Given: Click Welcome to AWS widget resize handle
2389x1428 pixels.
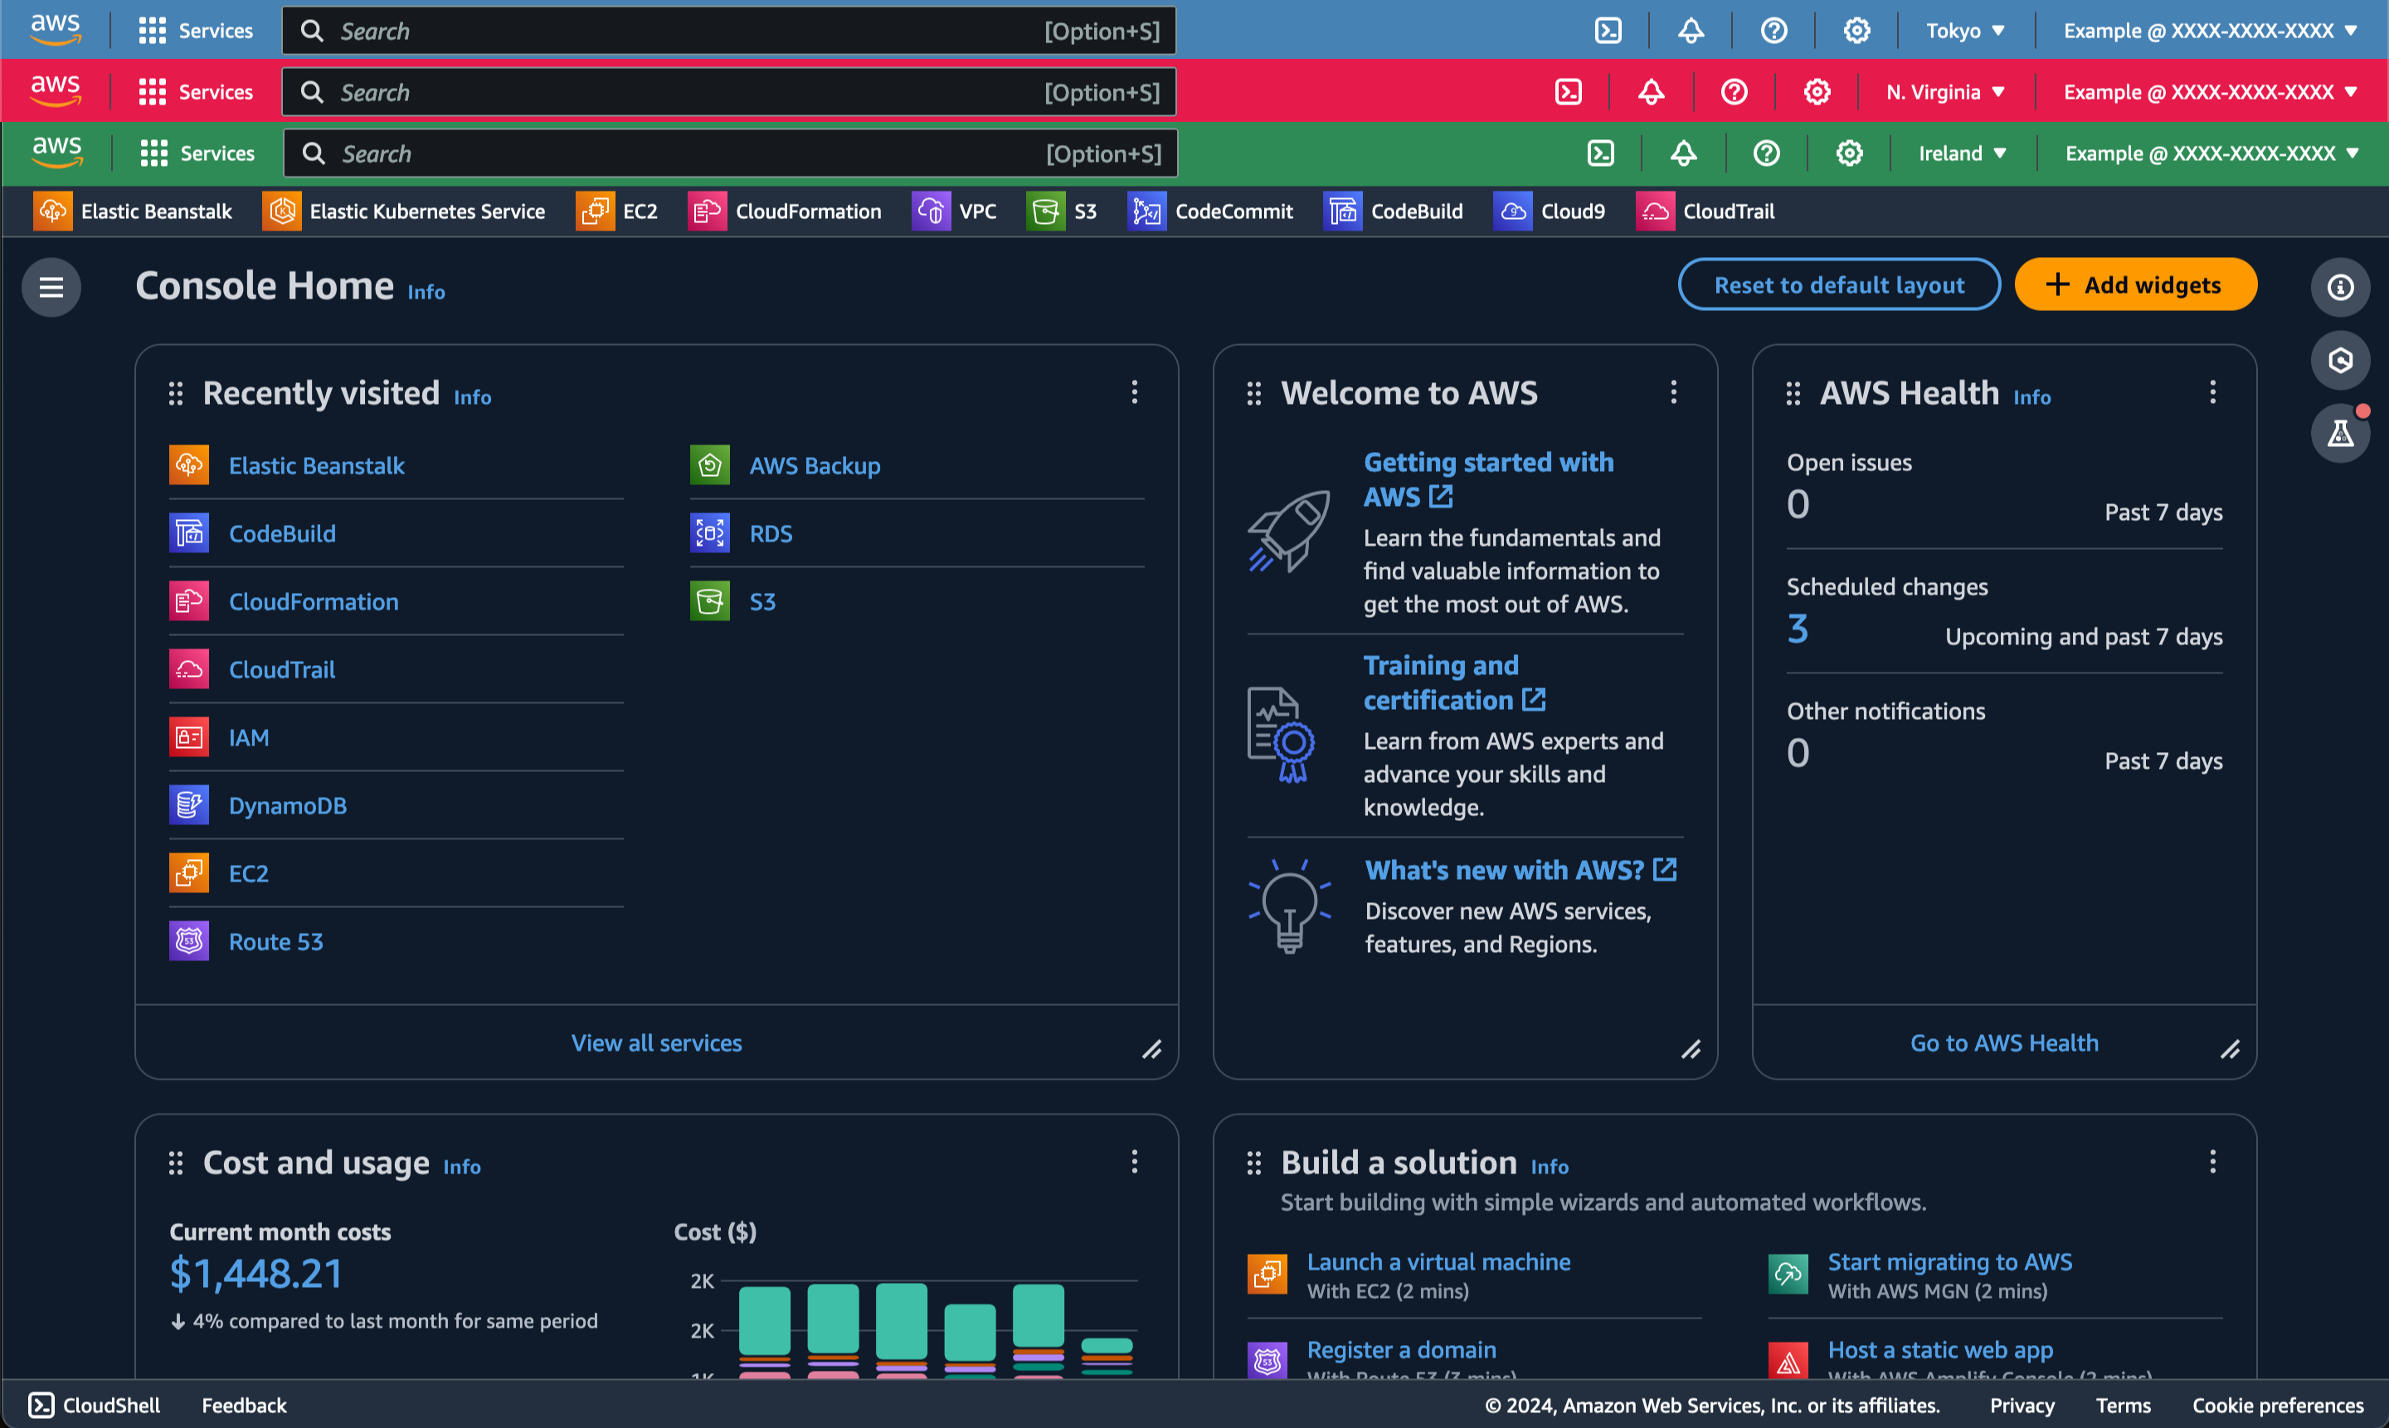Looking at the screenshot, I should pos(1691,1050).
